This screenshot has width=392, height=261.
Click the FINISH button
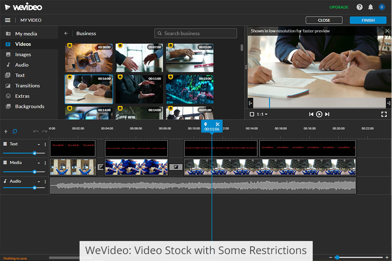coord(368,20)
